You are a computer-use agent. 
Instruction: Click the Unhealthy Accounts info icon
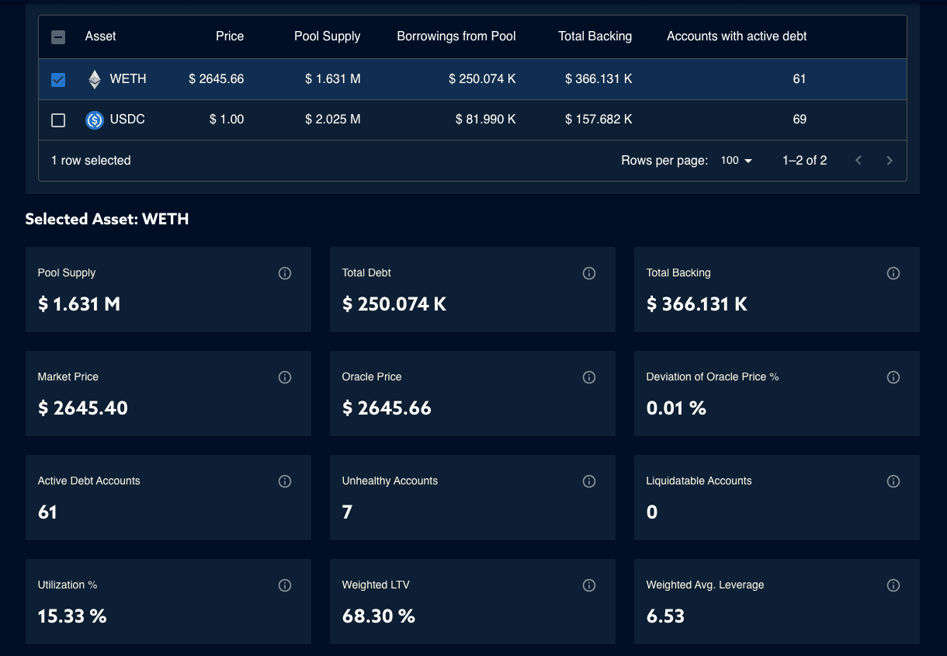point(589,481)
